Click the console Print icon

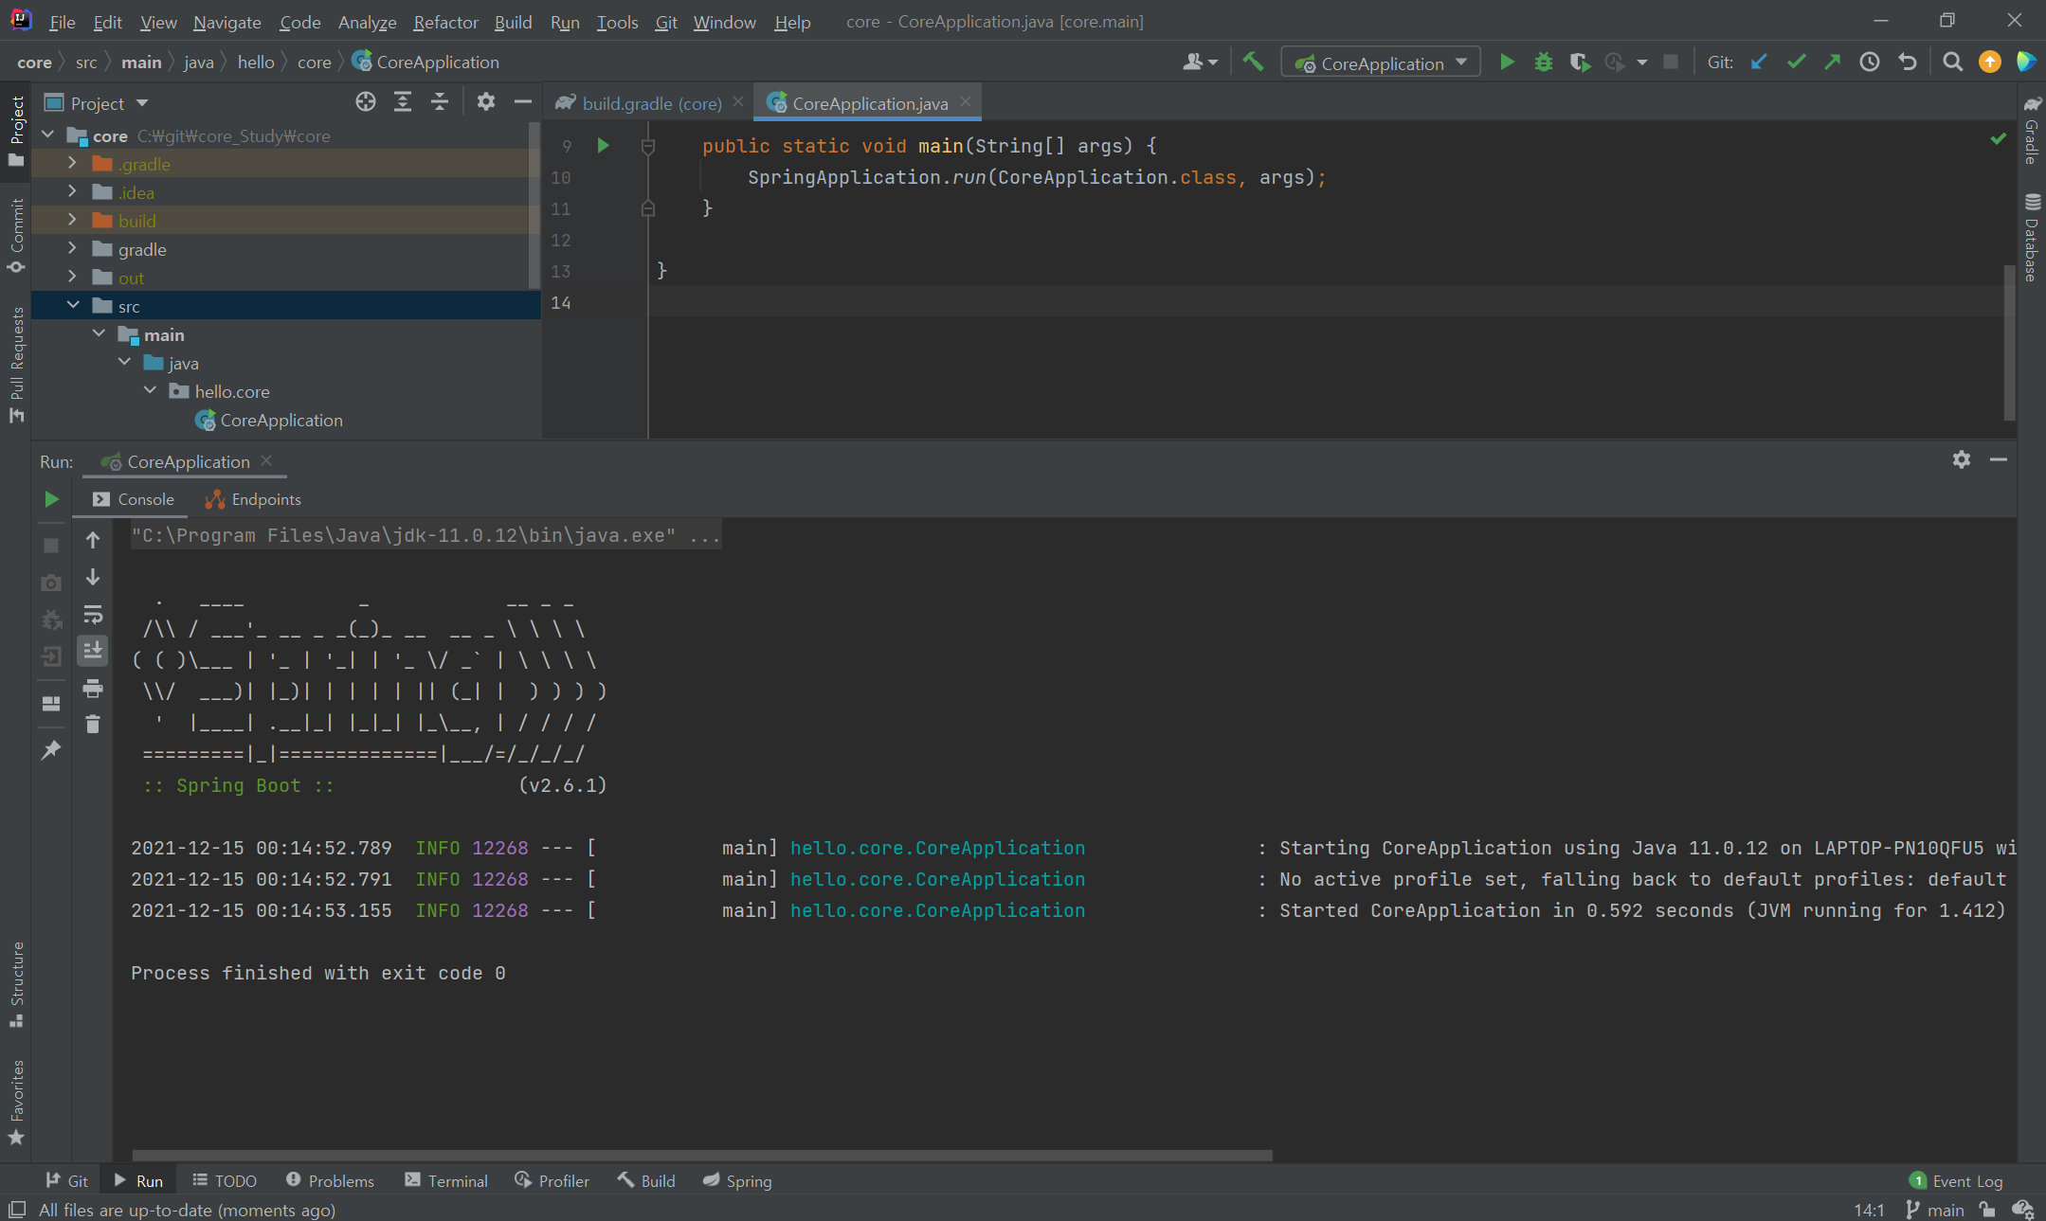pyautogui.click(x=93, y=688)
